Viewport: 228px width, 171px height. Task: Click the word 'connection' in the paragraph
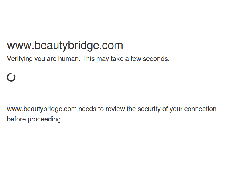point(200,109)
